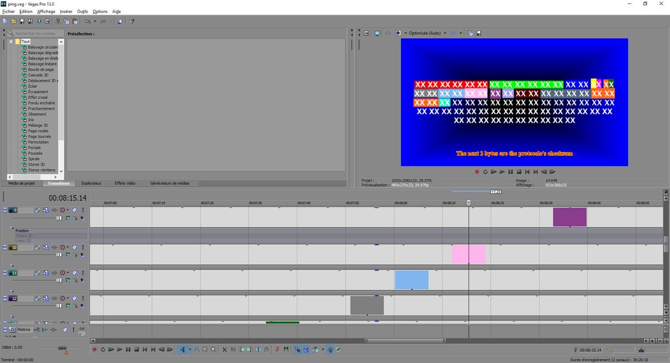Open the Outils menu
The width and height of the screenshot is (670, 363).
coord(83,11)
